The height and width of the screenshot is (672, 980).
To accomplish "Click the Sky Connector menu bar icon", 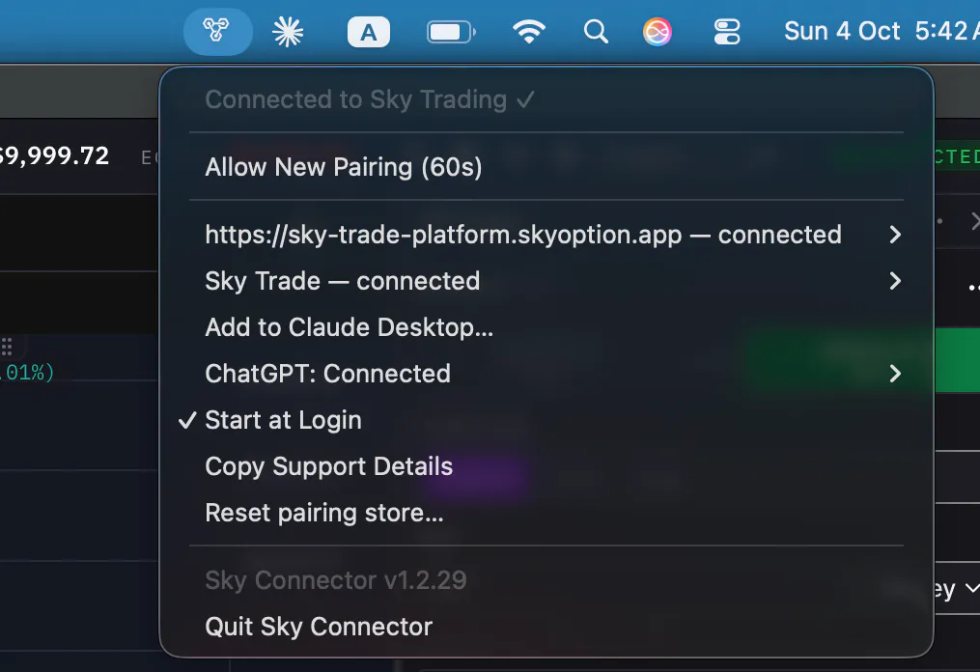I will tap(217, 31).
